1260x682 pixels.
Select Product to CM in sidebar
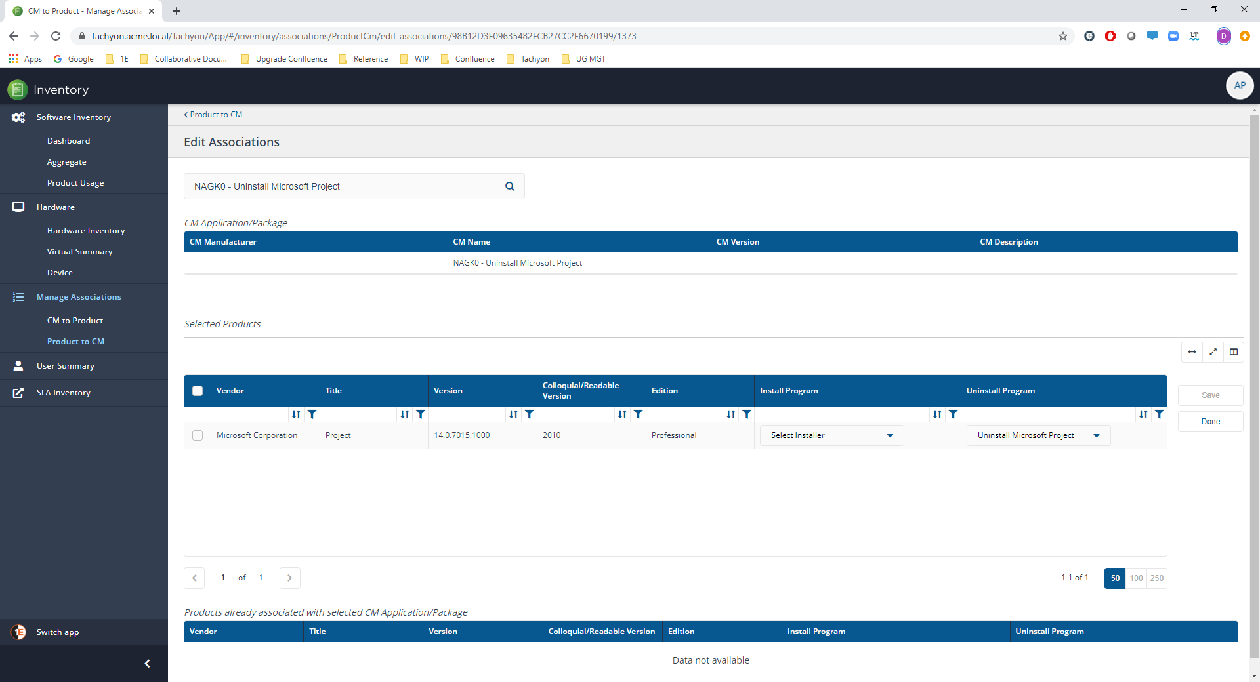[75, 342]
